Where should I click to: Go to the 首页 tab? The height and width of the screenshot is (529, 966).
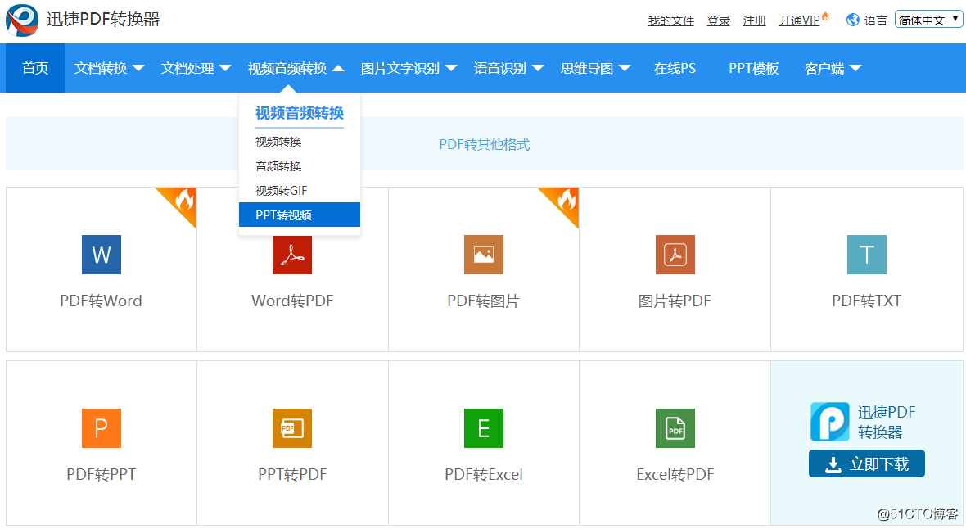point(35,68)
